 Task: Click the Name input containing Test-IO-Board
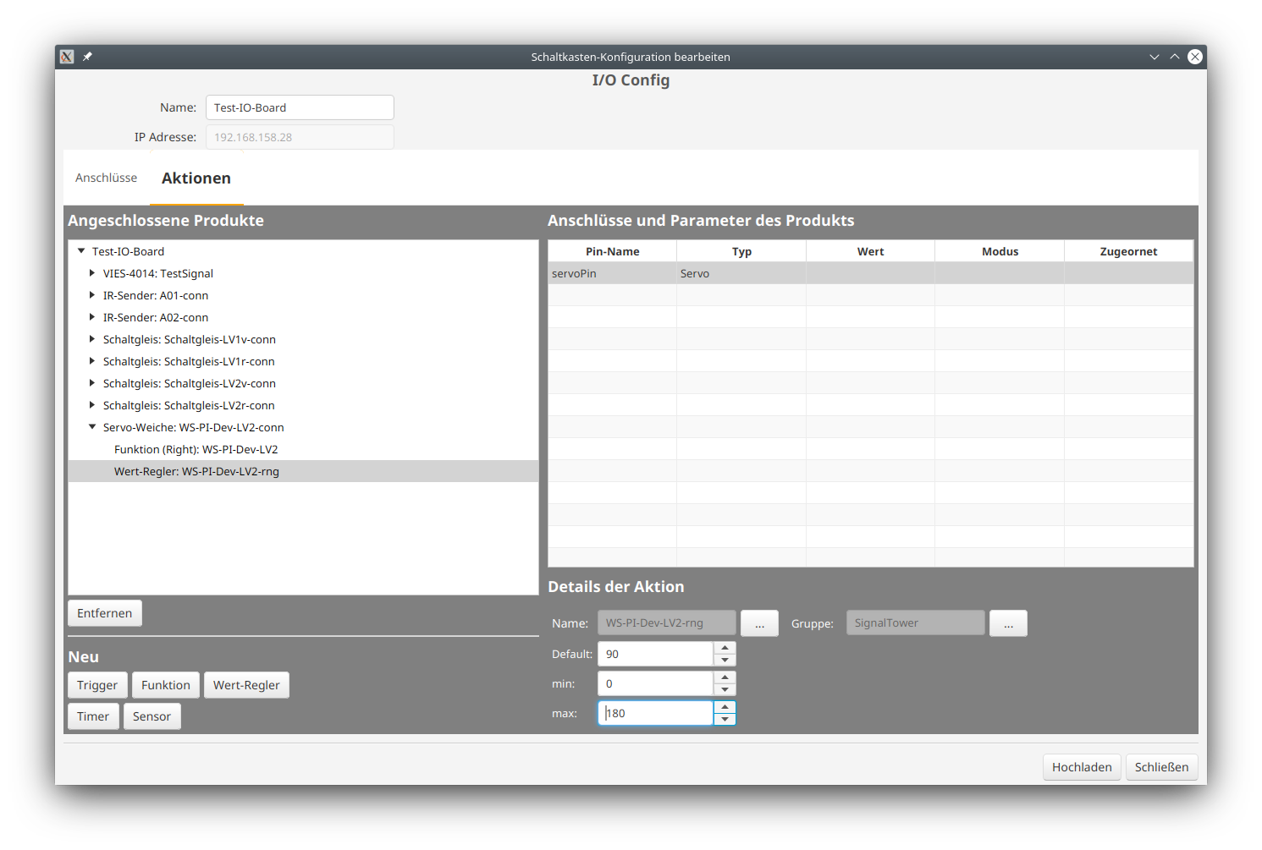[300, 107]
